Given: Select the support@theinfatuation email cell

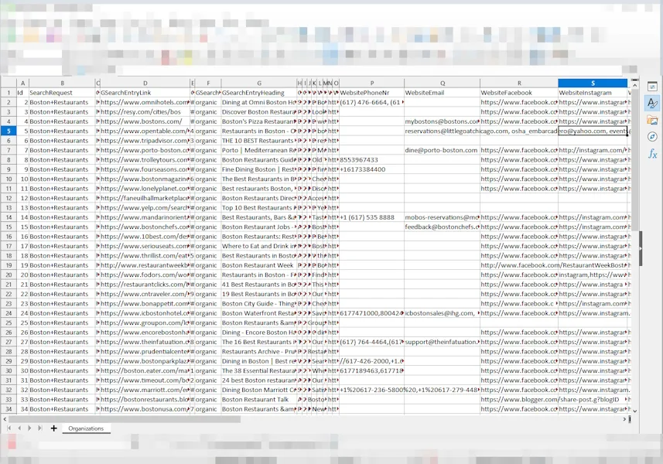Looking at the screenshot, I should [x=442, y=342].
